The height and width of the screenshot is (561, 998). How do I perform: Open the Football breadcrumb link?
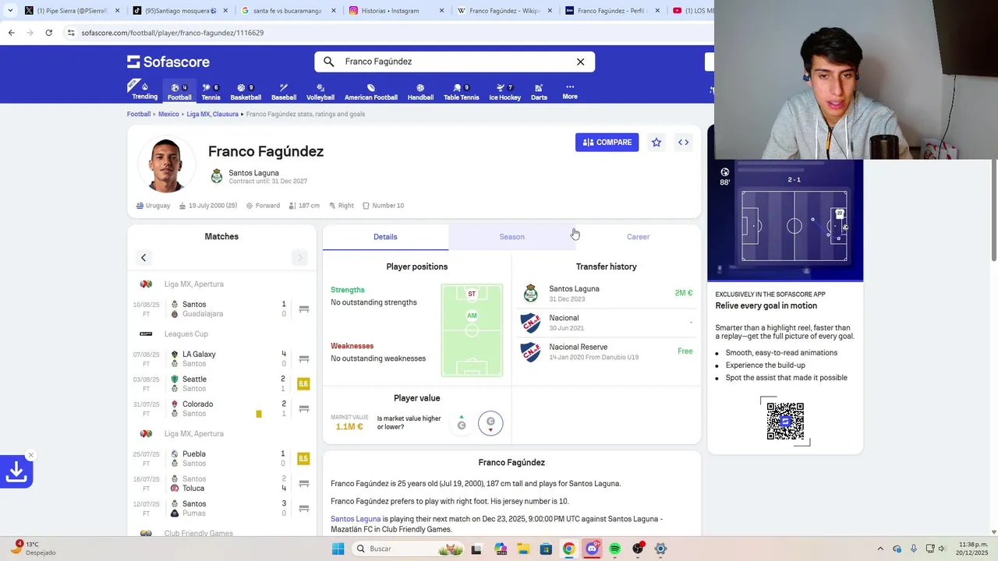139,114
